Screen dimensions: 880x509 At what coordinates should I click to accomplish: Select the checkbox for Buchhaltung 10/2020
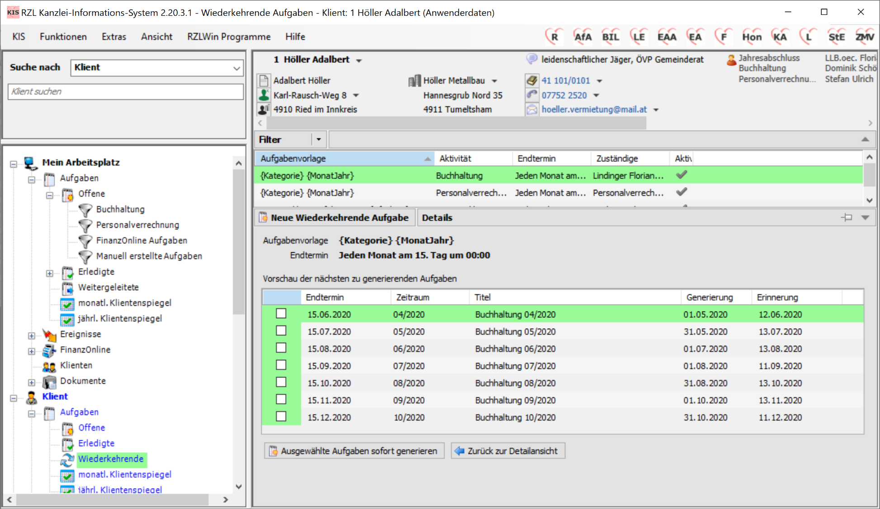click(x=281, y=417)
